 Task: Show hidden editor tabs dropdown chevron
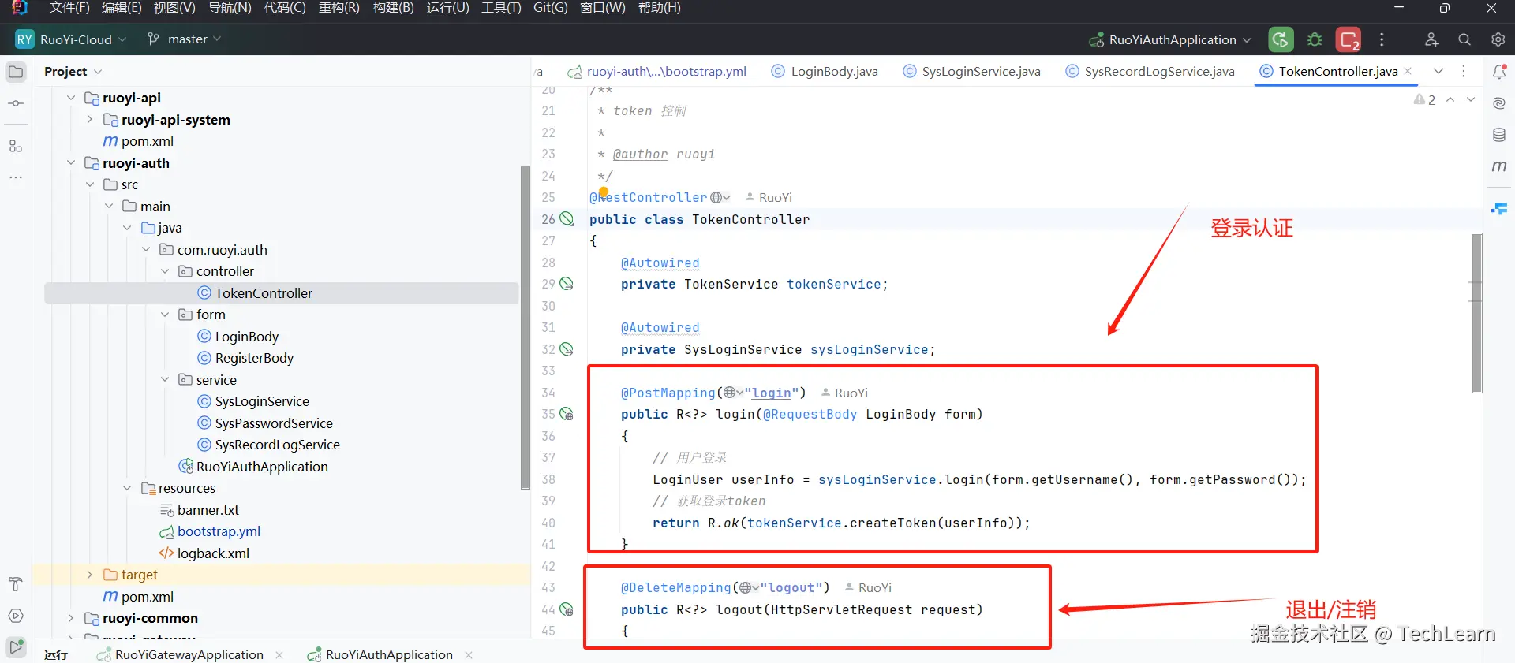[1438, 71]
